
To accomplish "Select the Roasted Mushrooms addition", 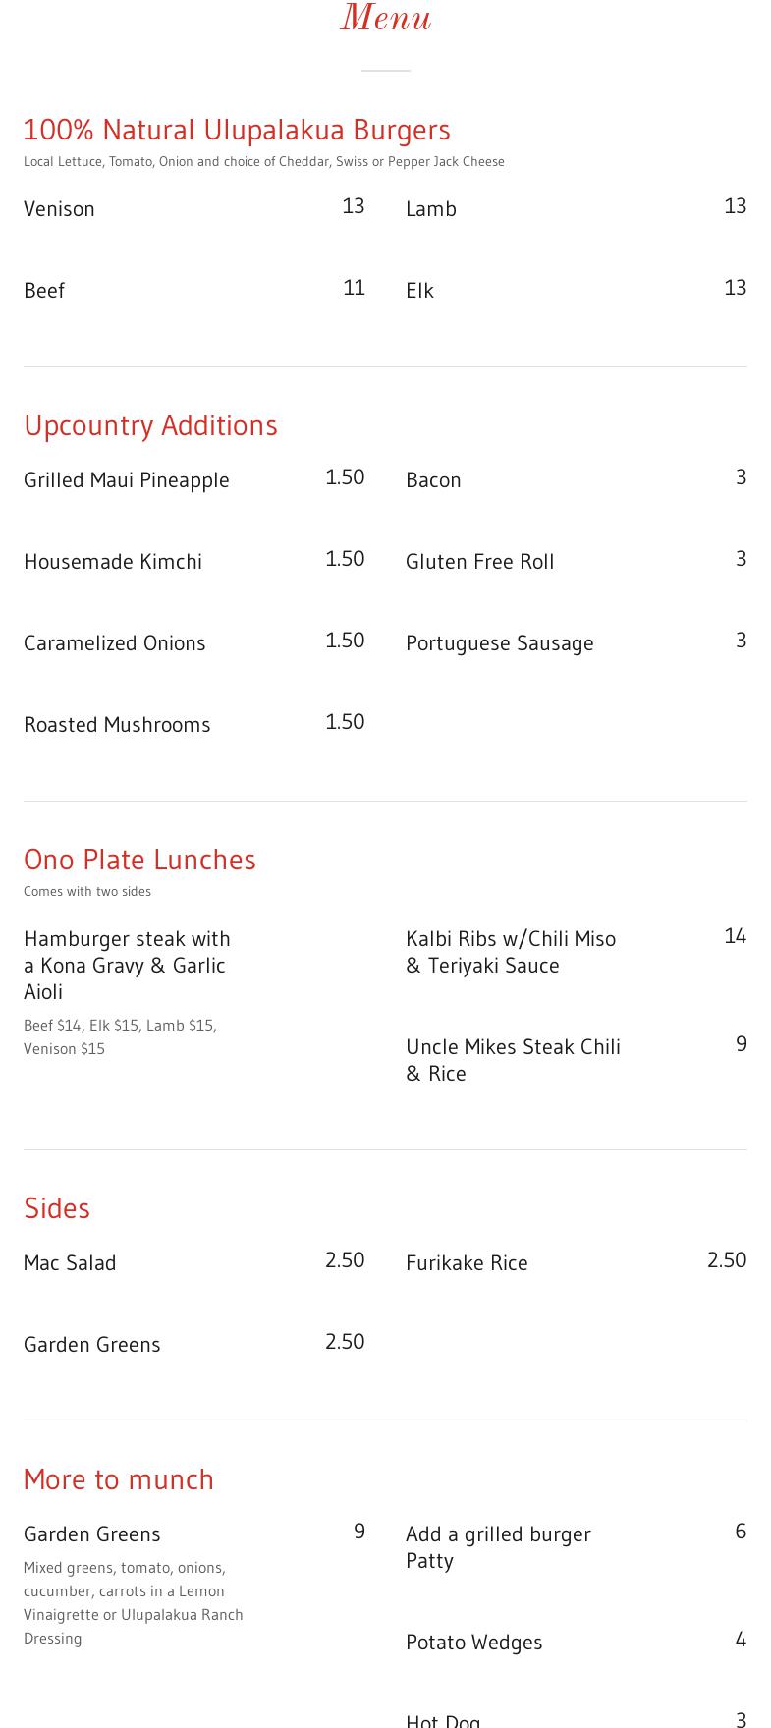I will [117, 725].
